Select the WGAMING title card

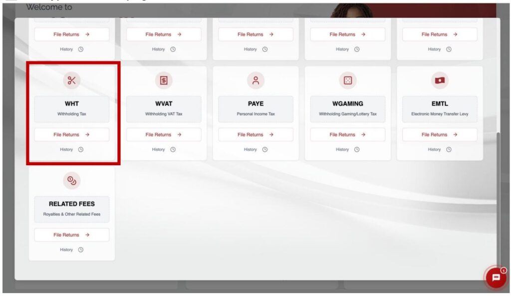pyautogui.click(x=348, y=108)
